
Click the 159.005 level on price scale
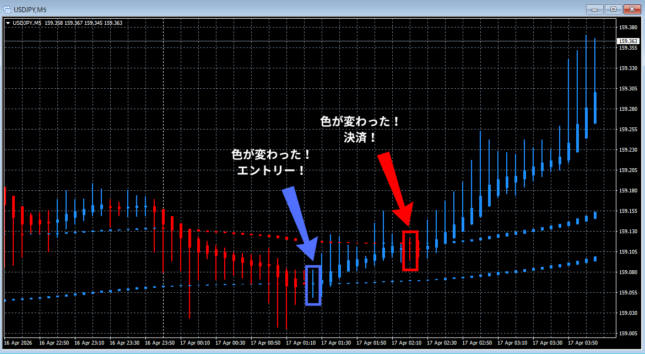coord(627,334)
